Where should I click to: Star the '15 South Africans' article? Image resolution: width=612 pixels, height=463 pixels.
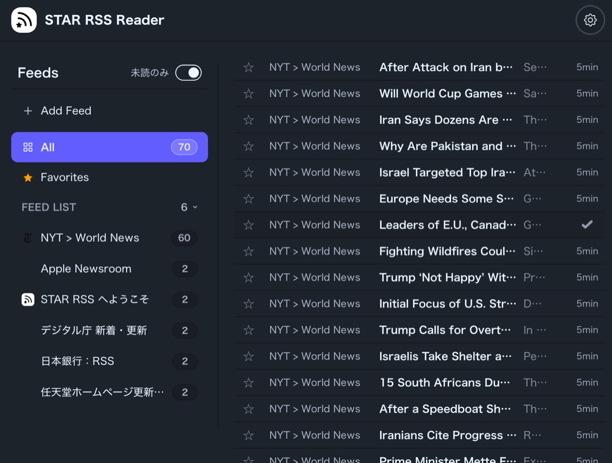tap(248, 383)
